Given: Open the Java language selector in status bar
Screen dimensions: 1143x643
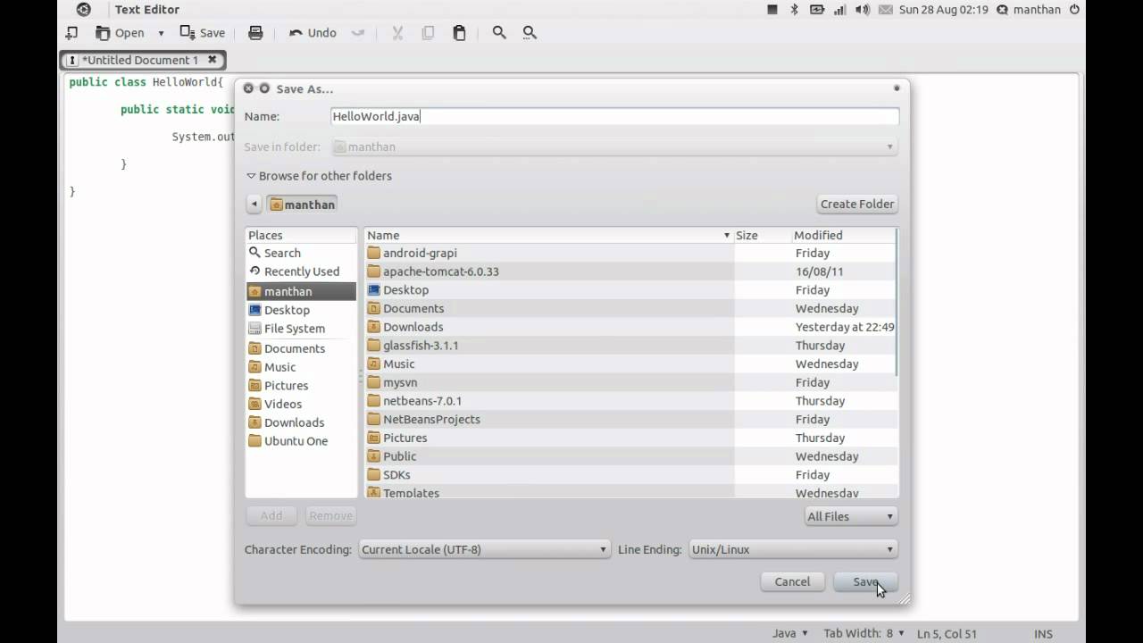Looking at the screenshot, I should click(x=790, y=633).
